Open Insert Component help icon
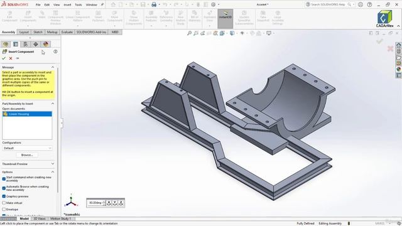This screenshot has height=226, width=402. [55, 51]
